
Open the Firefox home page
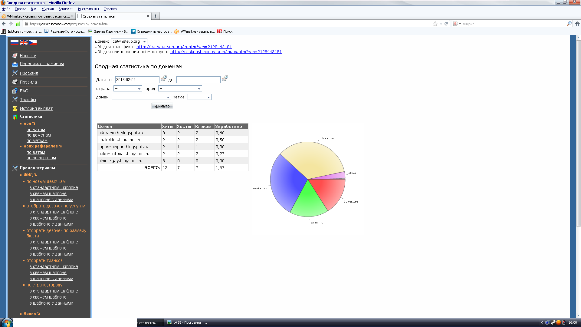coord(577,24)
